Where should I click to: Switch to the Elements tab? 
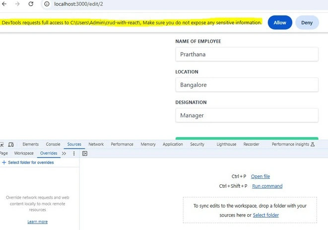(31, 145)
